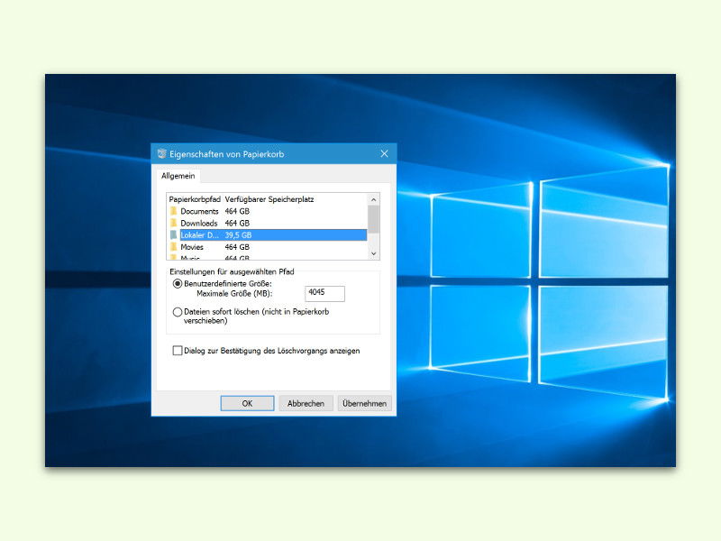
Task: Click the Downloads folder icon
Action: coord(173,223)
